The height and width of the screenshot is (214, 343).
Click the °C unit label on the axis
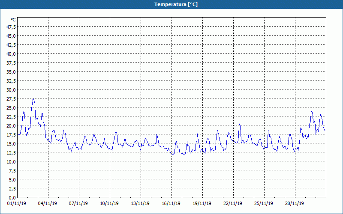tap(13, 20)
